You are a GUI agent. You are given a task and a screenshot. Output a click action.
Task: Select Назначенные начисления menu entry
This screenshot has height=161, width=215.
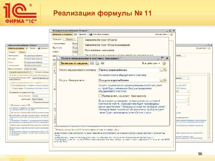pos(99,50)
